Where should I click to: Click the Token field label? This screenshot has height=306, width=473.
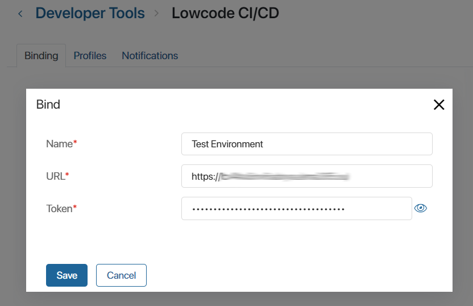click(61, 209)
